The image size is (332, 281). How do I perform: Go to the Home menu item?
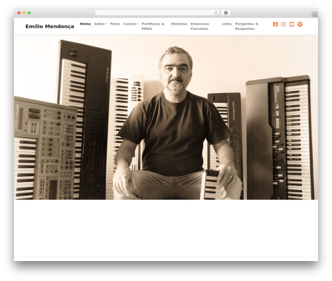[x=85, y=24]
